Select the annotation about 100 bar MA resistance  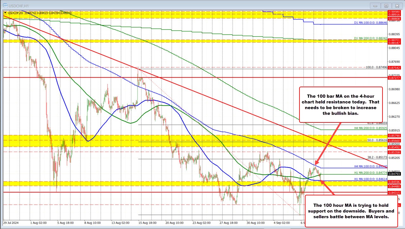pos(340,105)
